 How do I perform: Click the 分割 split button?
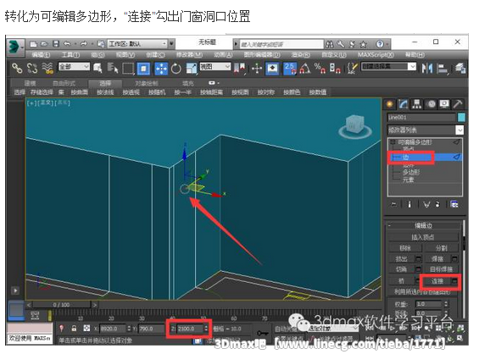pos(441,248)
